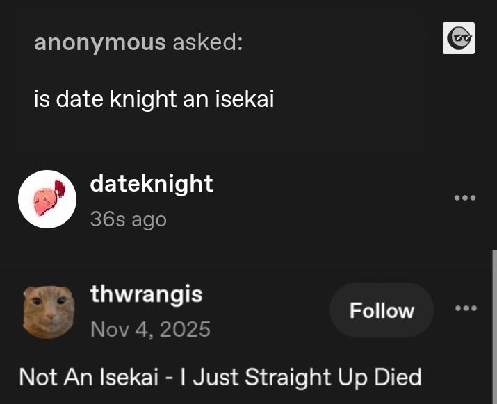Visit the thwrangis username link
The width and height of the screenshot is (497, 404).
(x=146, y=294)
